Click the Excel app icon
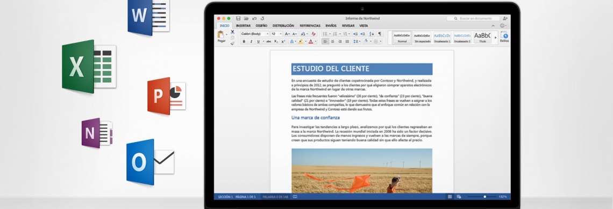Viewport: 613px width, 209px height. pos(89,66)
